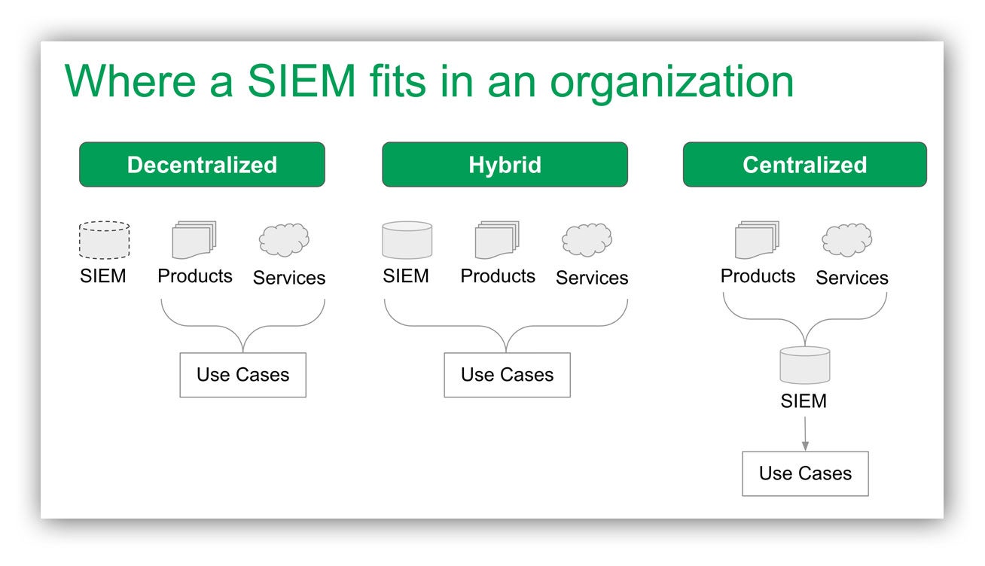Click the Services cloud icon under Centralized
The height and width of the screenshot is (566, 985).
click(846, 240)
